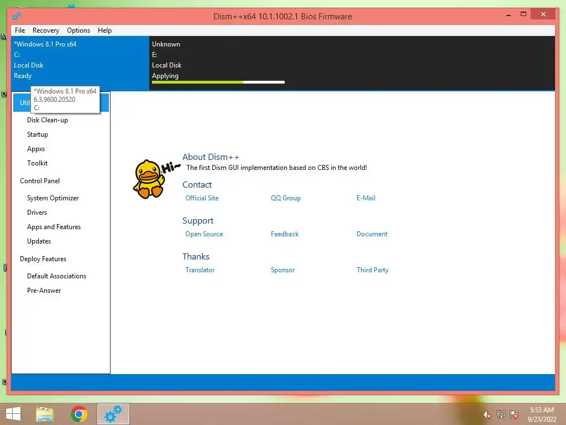Click the network tray icon

(x=501, y=414)
